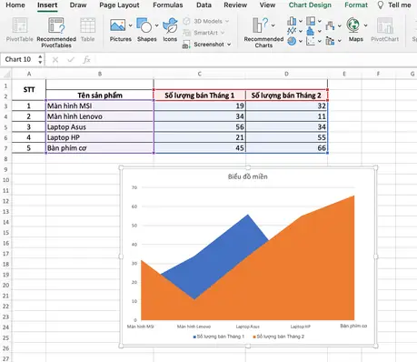Click the Maps globe icon
417x362 pixels.
pos(353,25)
